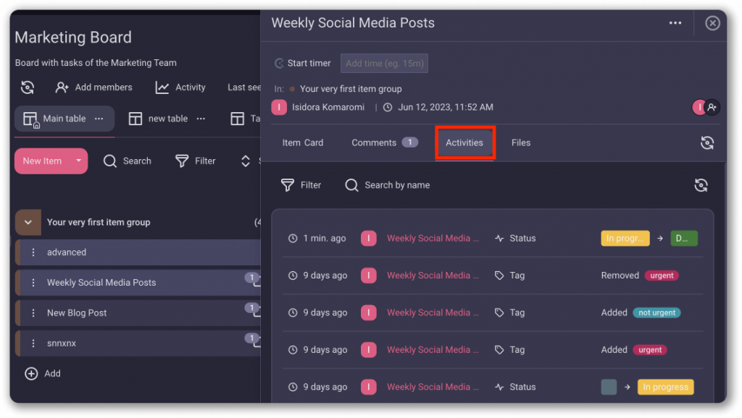Open item options via the three-dot menu

[675, 22]
